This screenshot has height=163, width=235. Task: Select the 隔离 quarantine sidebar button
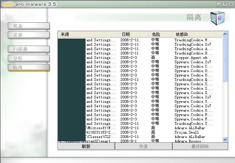coord(29,68)
